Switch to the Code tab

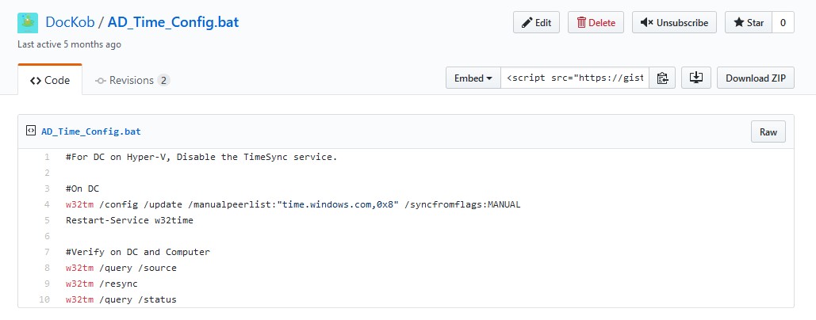coord(50,80)
